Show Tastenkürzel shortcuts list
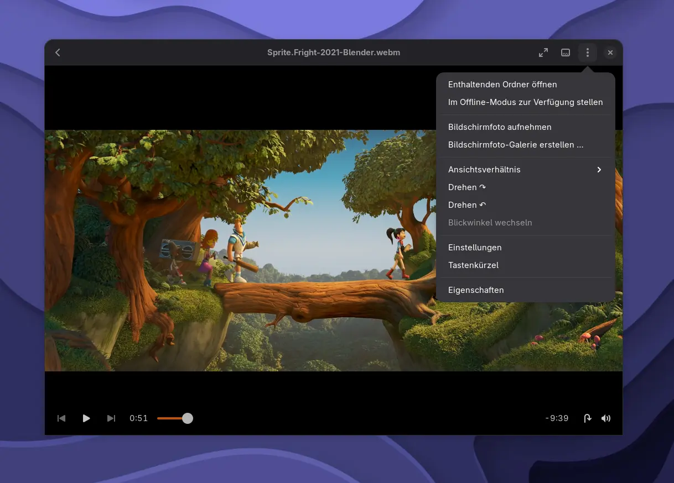 [x=473, y=265]
